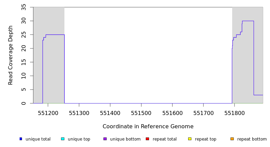Screen dimensions: 270x147
Task: Click the x-axis tick label 551200
Action: [48, 112]
